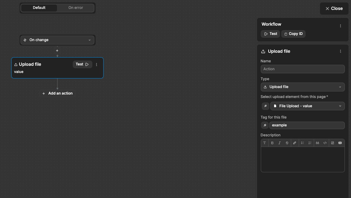Switch to the On error tab

(x=76, y=7)
